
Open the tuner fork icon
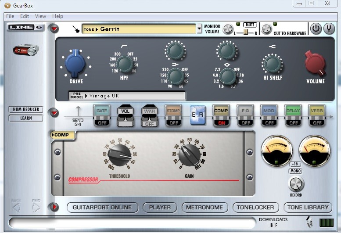[329, 29]
